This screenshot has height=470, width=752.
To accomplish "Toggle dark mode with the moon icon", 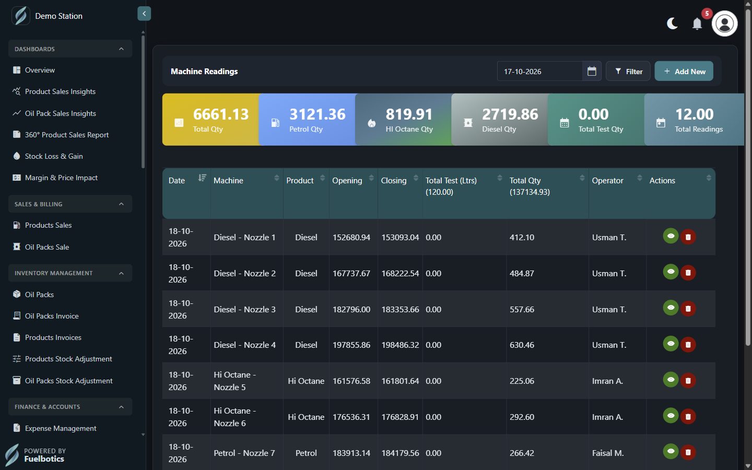I will coord(672,23).
